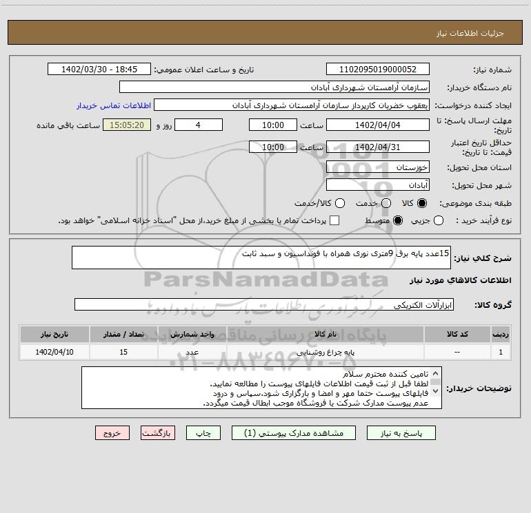Click the شماره نیاز field 1102095019000052

click(378, 69)
